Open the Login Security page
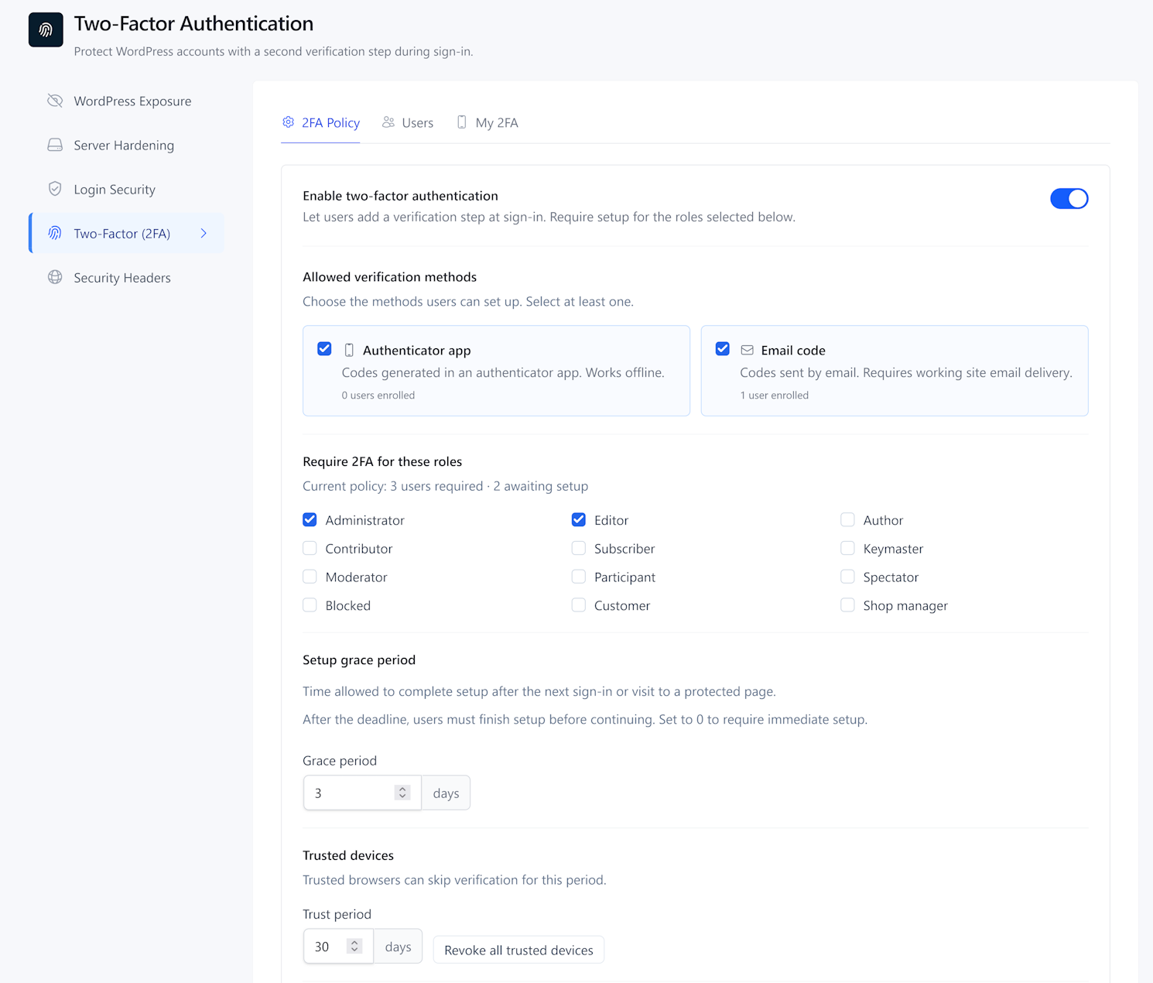The image size is (1153, 983). [x=126, y=189]
